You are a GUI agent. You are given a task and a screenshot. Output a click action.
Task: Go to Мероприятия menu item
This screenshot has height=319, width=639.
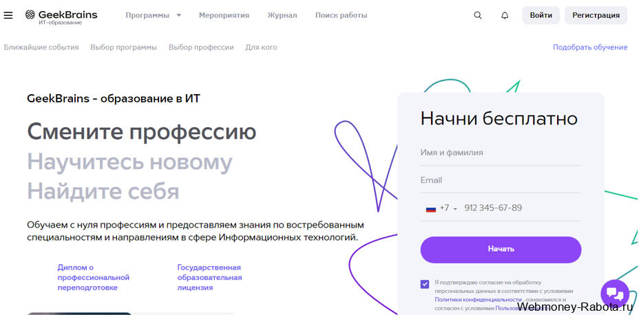coord(224,15)
